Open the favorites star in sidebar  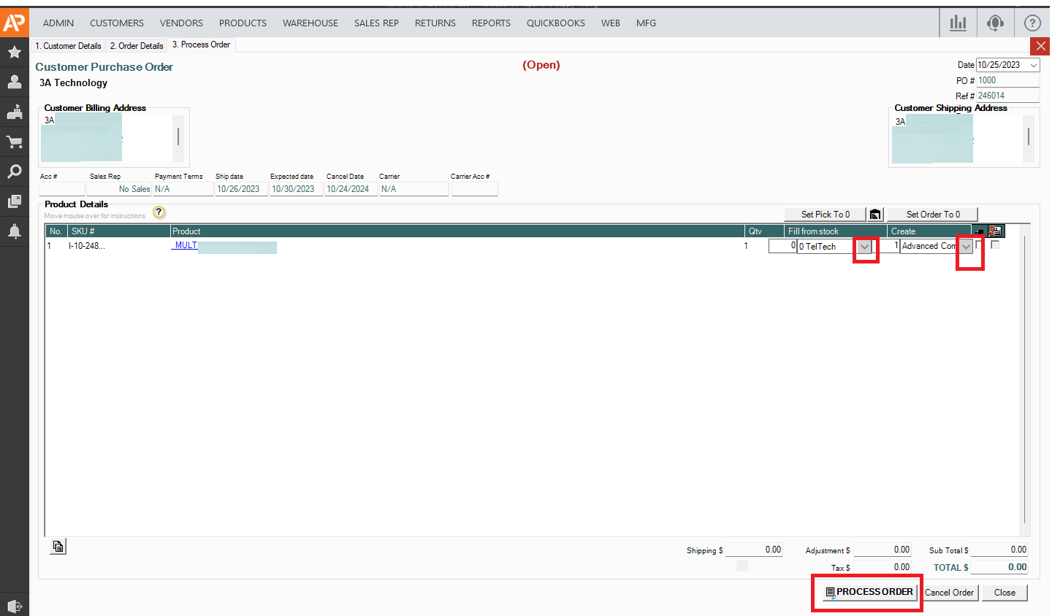[x=14, y=52]
